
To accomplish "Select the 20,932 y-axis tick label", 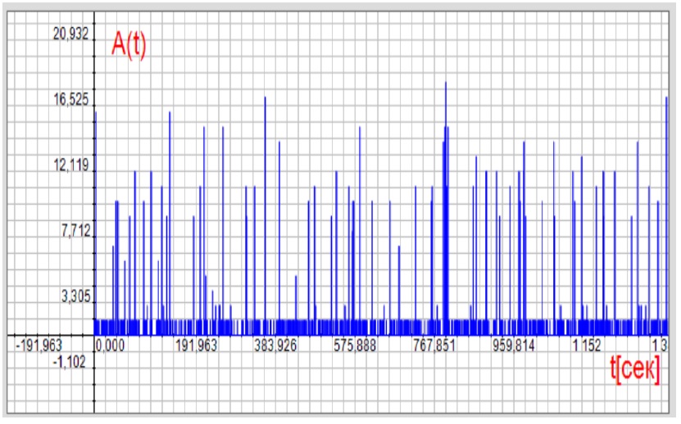I will pyautogui.click(x=70, y=34).
